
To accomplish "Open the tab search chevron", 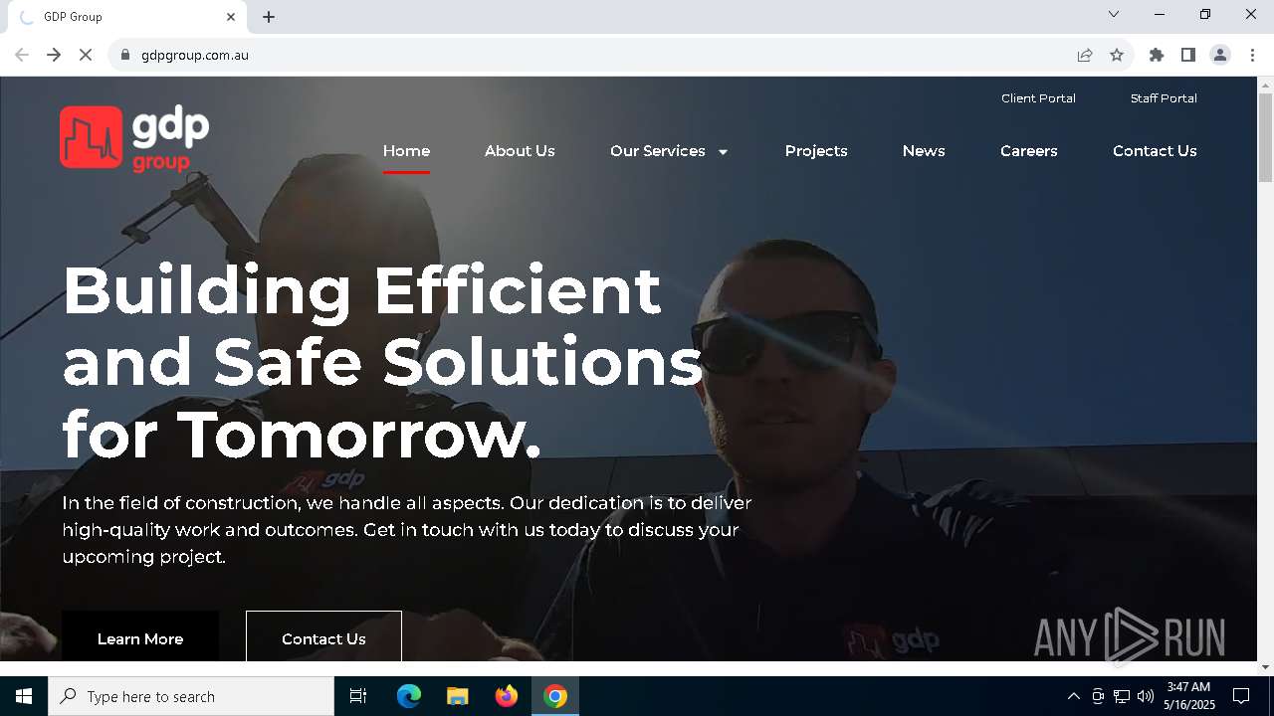I will (1114, 14).
